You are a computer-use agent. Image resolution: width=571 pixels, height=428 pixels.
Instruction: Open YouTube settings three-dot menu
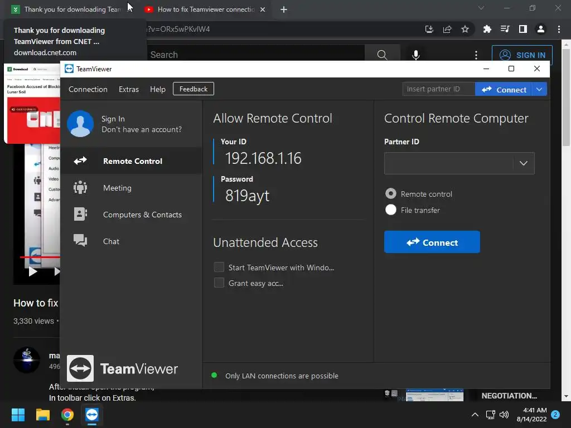point(476,55)
